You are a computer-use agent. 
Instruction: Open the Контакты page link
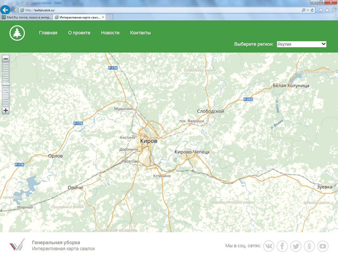(140, 33)
